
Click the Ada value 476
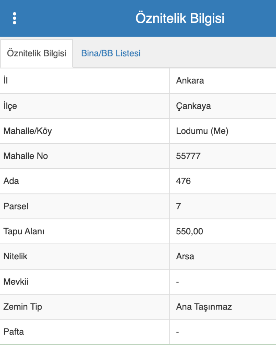click(183, 181)
